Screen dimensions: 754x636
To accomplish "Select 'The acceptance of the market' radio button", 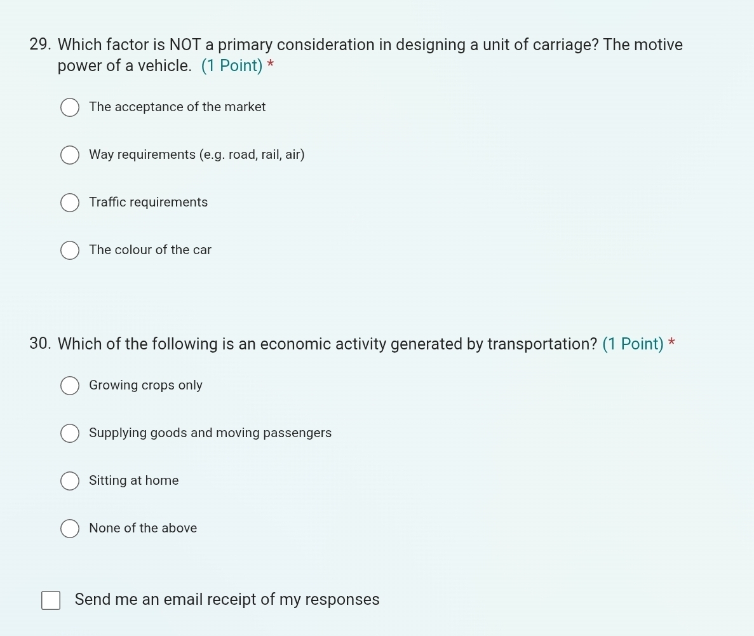I will click(70, 107).
